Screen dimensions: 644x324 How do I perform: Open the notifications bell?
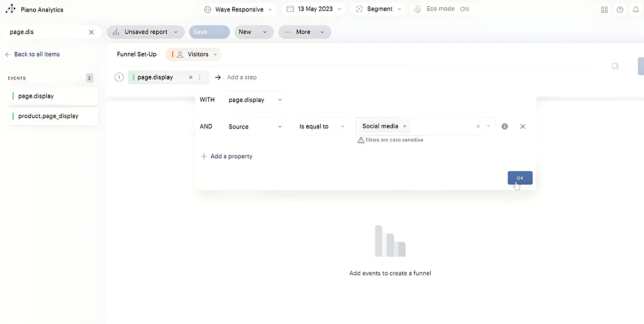636,10
